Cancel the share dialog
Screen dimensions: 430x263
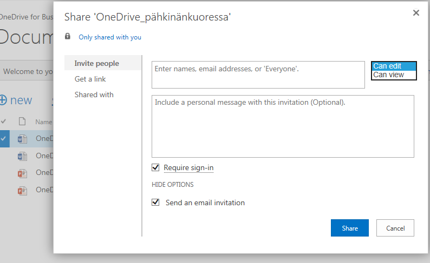click(395, 228)
